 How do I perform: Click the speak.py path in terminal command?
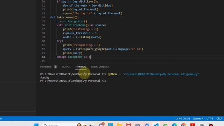click(161, 74)
